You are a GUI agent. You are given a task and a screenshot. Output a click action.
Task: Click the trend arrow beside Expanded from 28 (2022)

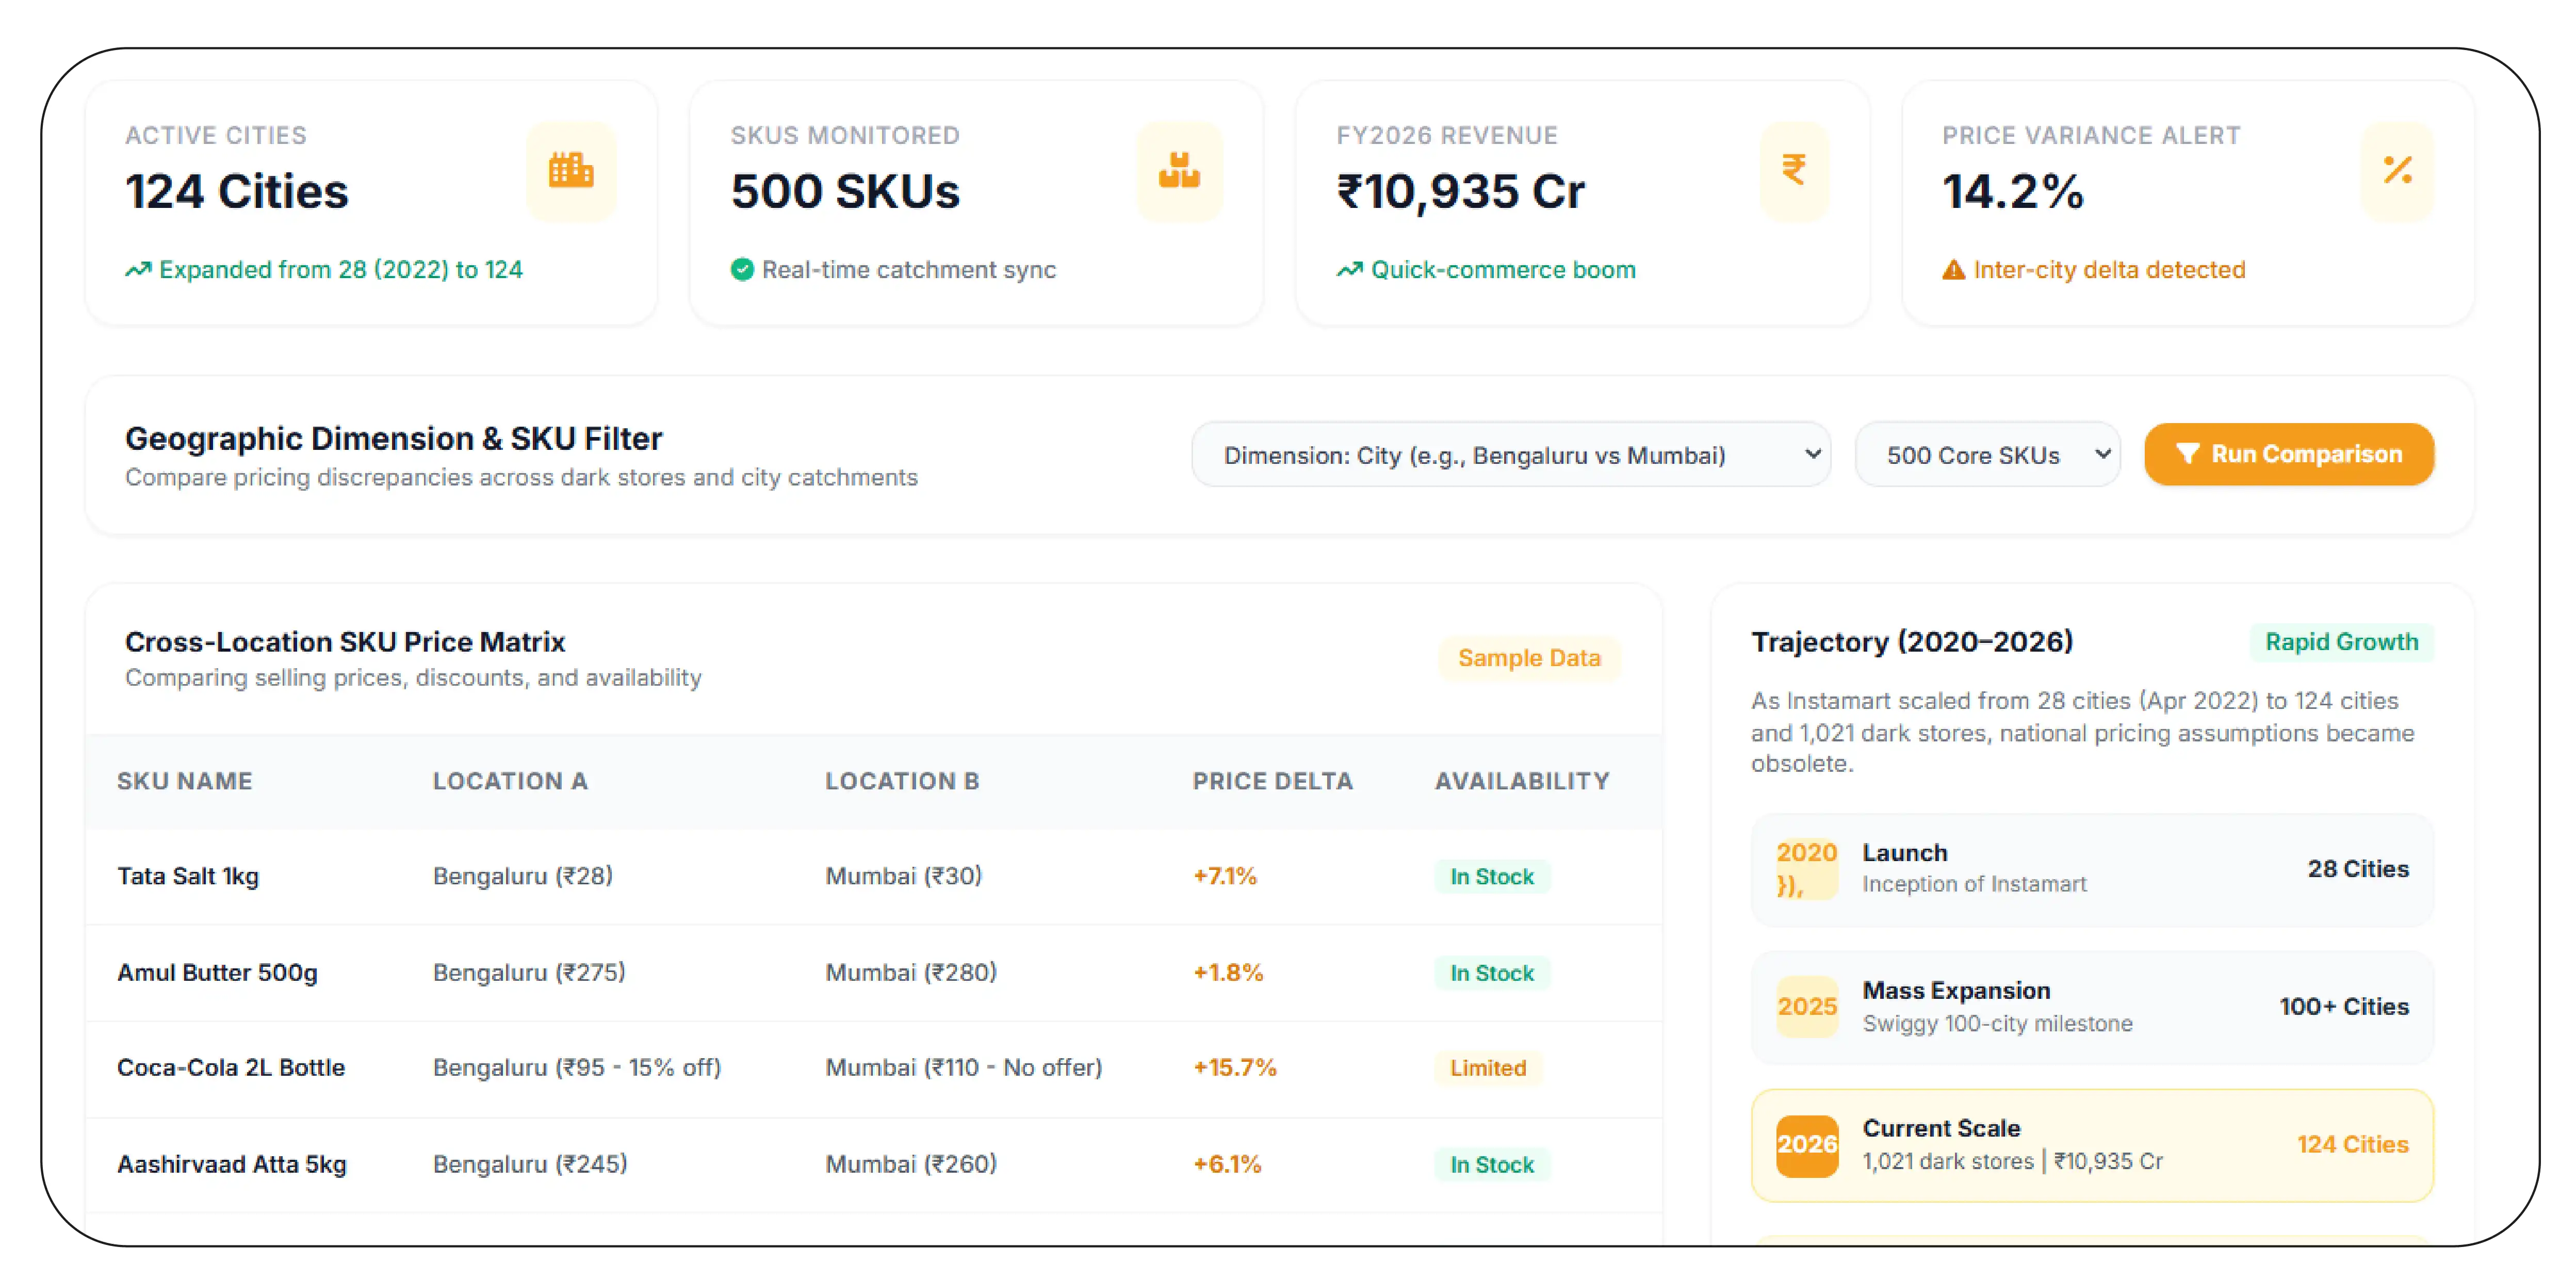click(x=138, y=270)
